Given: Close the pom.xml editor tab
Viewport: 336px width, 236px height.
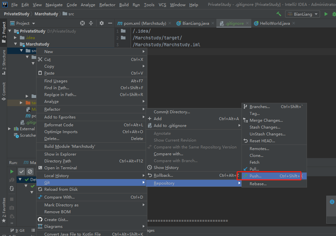Looking at the screenshot, I should 170,23.
